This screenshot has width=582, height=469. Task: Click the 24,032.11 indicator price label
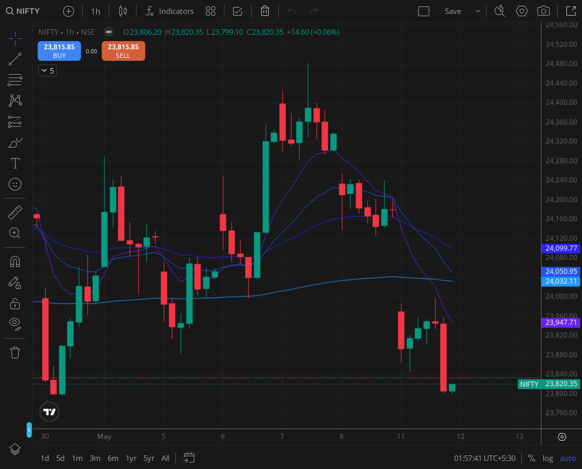click(x=561, y=281)
